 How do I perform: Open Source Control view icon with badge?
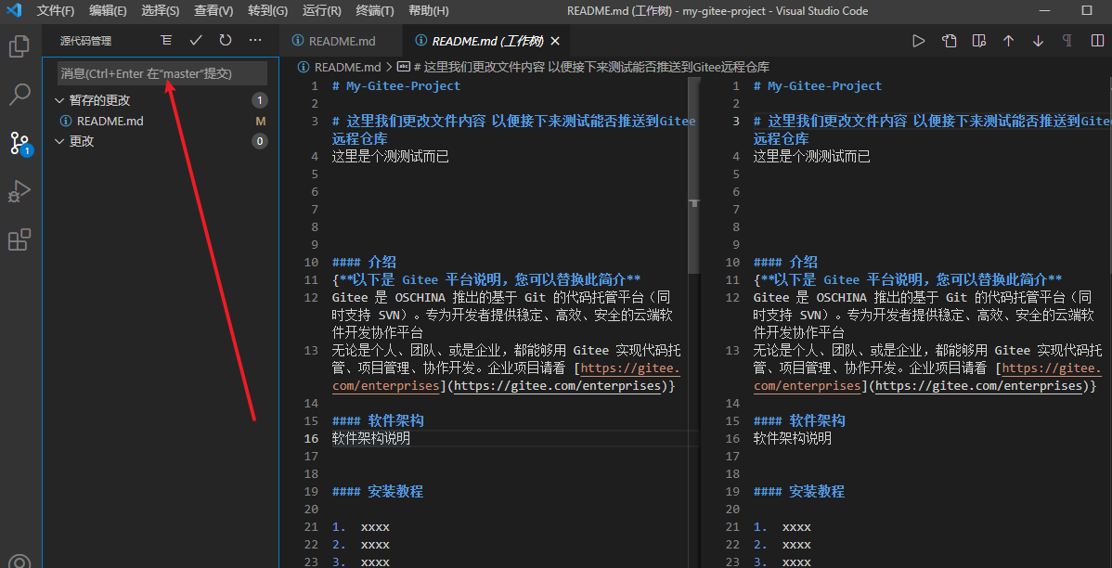pyautogui.click(x=19, y=143)
